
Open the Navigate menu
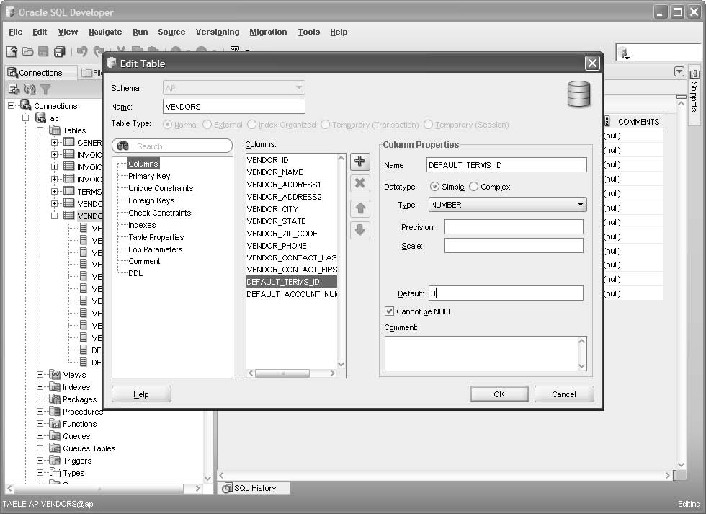(x=105, y=32)
